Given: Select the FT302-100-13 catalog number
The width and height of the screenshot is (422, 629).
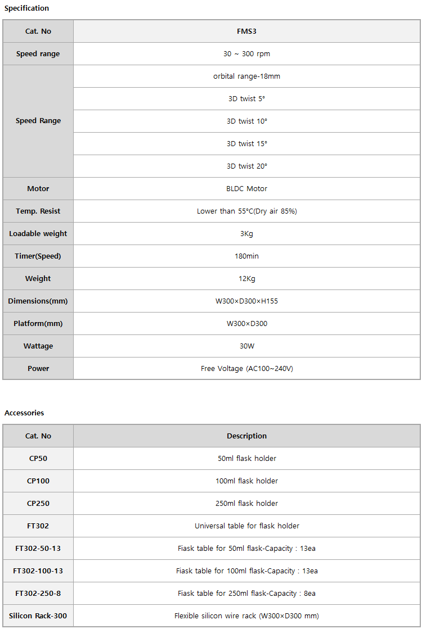Looking at the screenshot, I should pos(38,571).
